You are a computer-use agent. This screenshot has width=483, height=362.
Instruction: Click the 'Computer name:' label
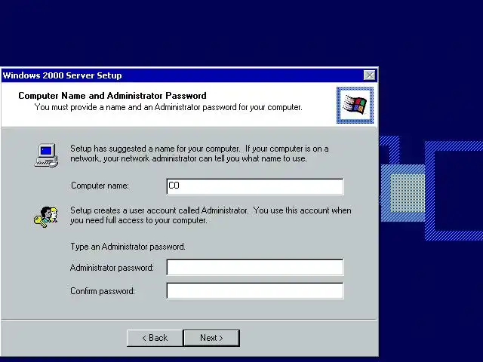pos(100,186)
